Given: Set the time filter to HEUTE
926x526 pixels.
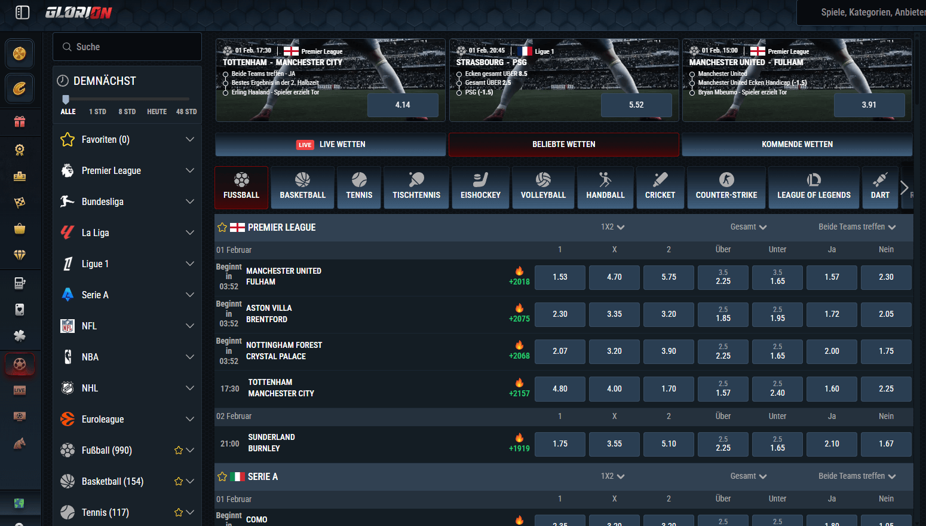Looking at the screenshot, I should (x=157, y=112).
